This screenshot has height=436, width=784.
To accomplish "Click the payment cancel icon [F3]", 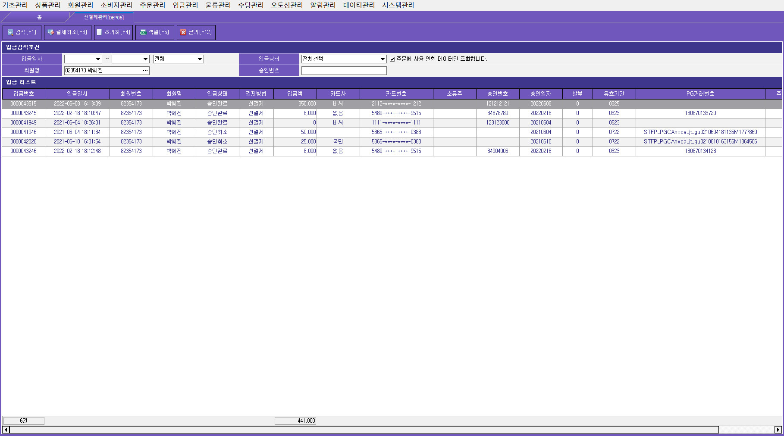I will 50,32.
